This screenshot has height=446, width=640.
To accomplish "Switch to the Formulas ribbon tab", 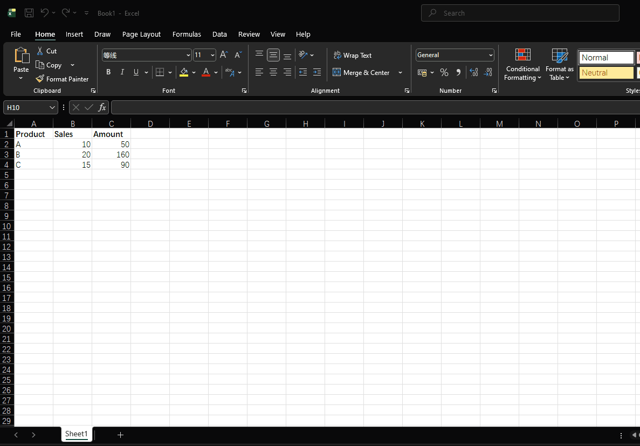I will [187, 34].
